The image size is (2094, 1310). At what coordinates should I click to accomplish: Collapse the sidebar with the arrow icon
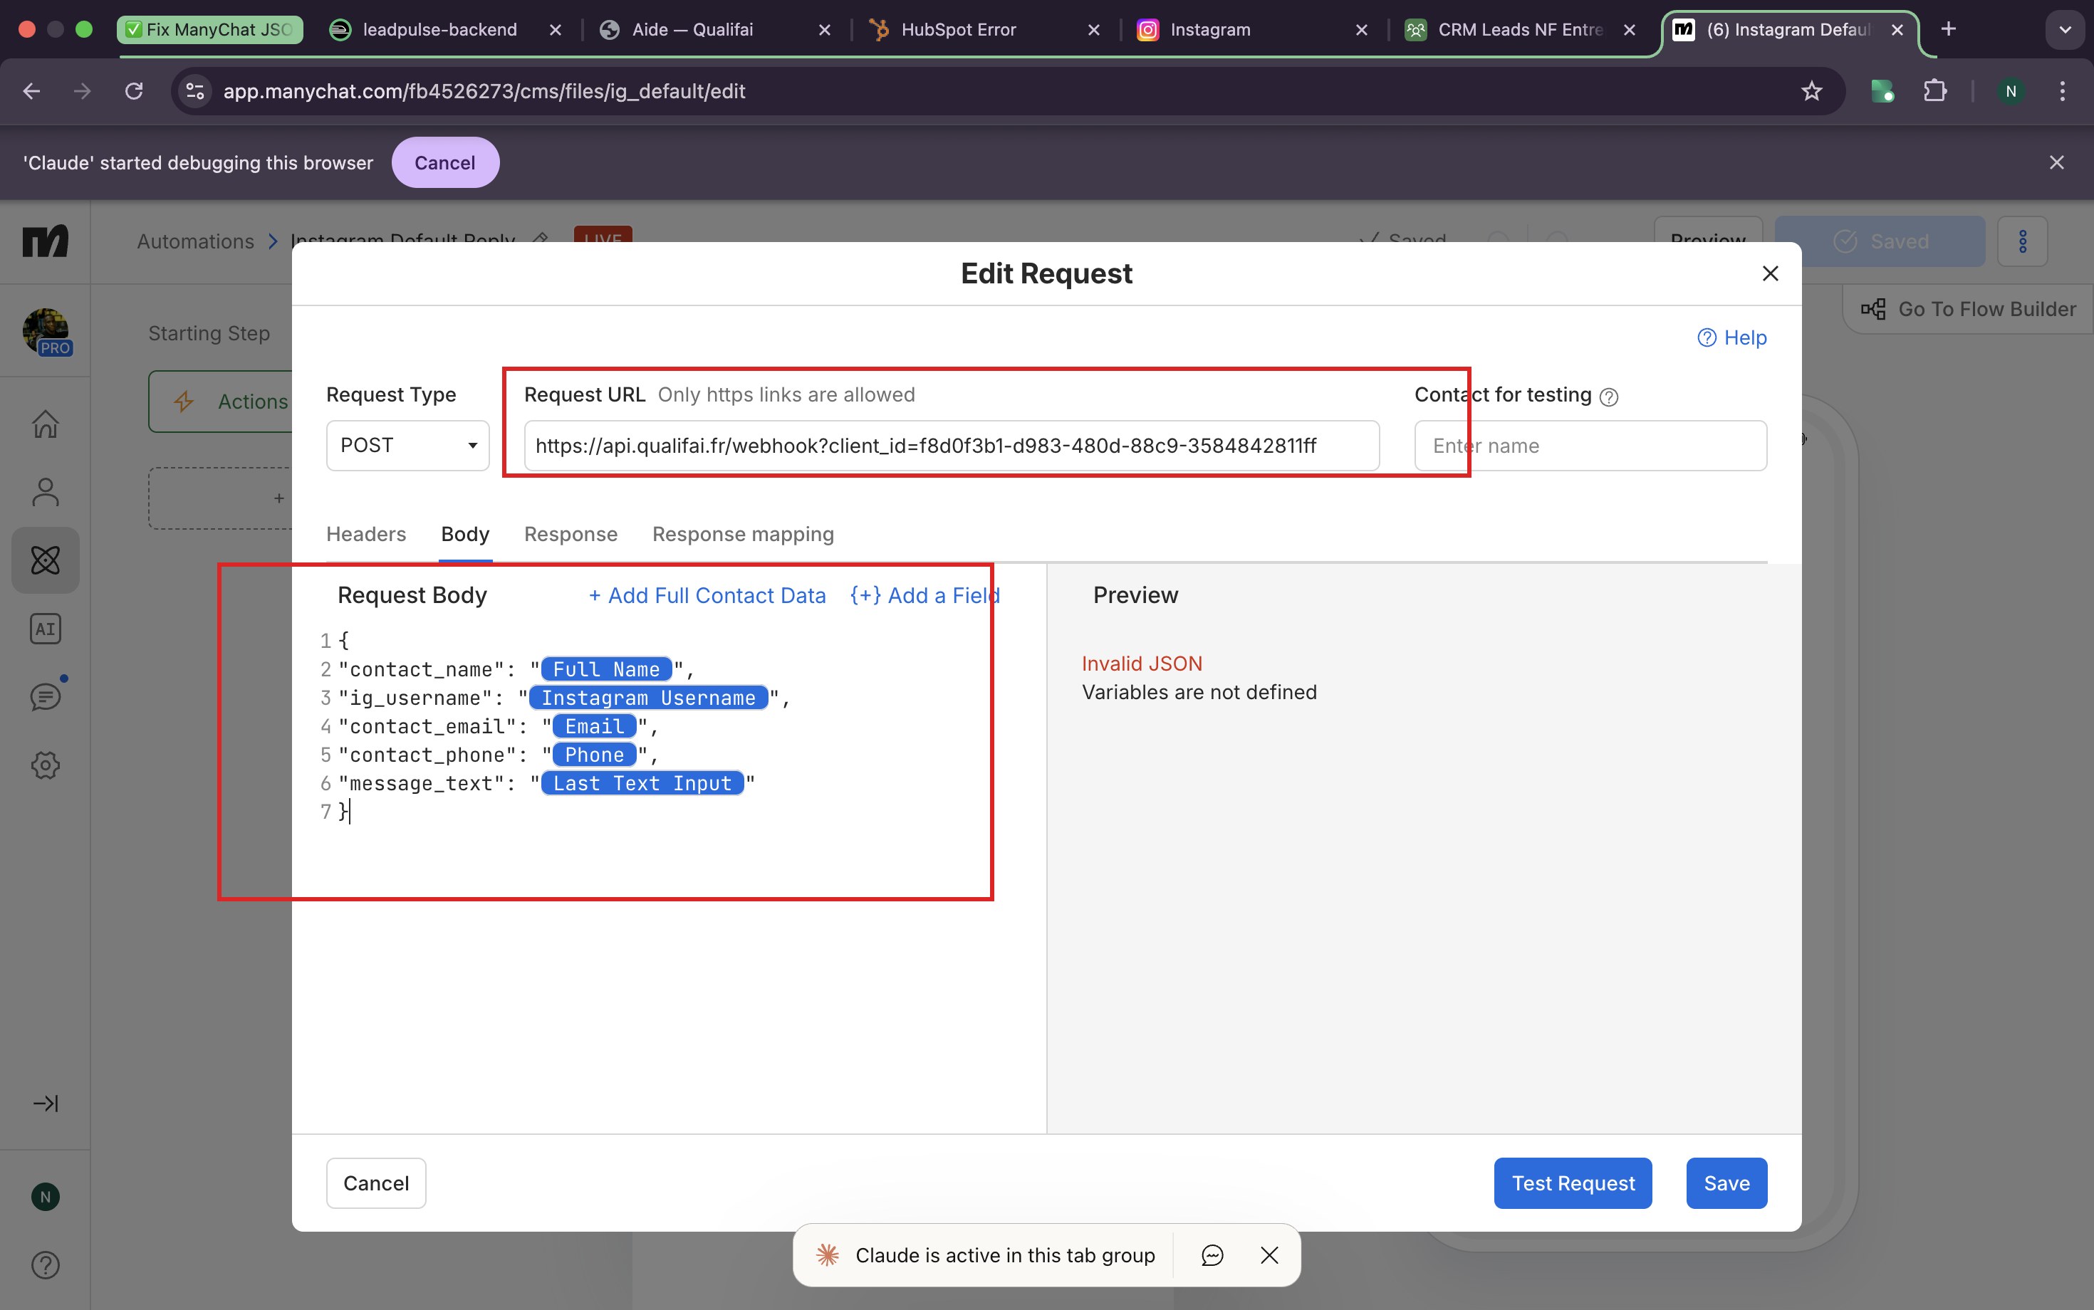[x=44, y=1103]
